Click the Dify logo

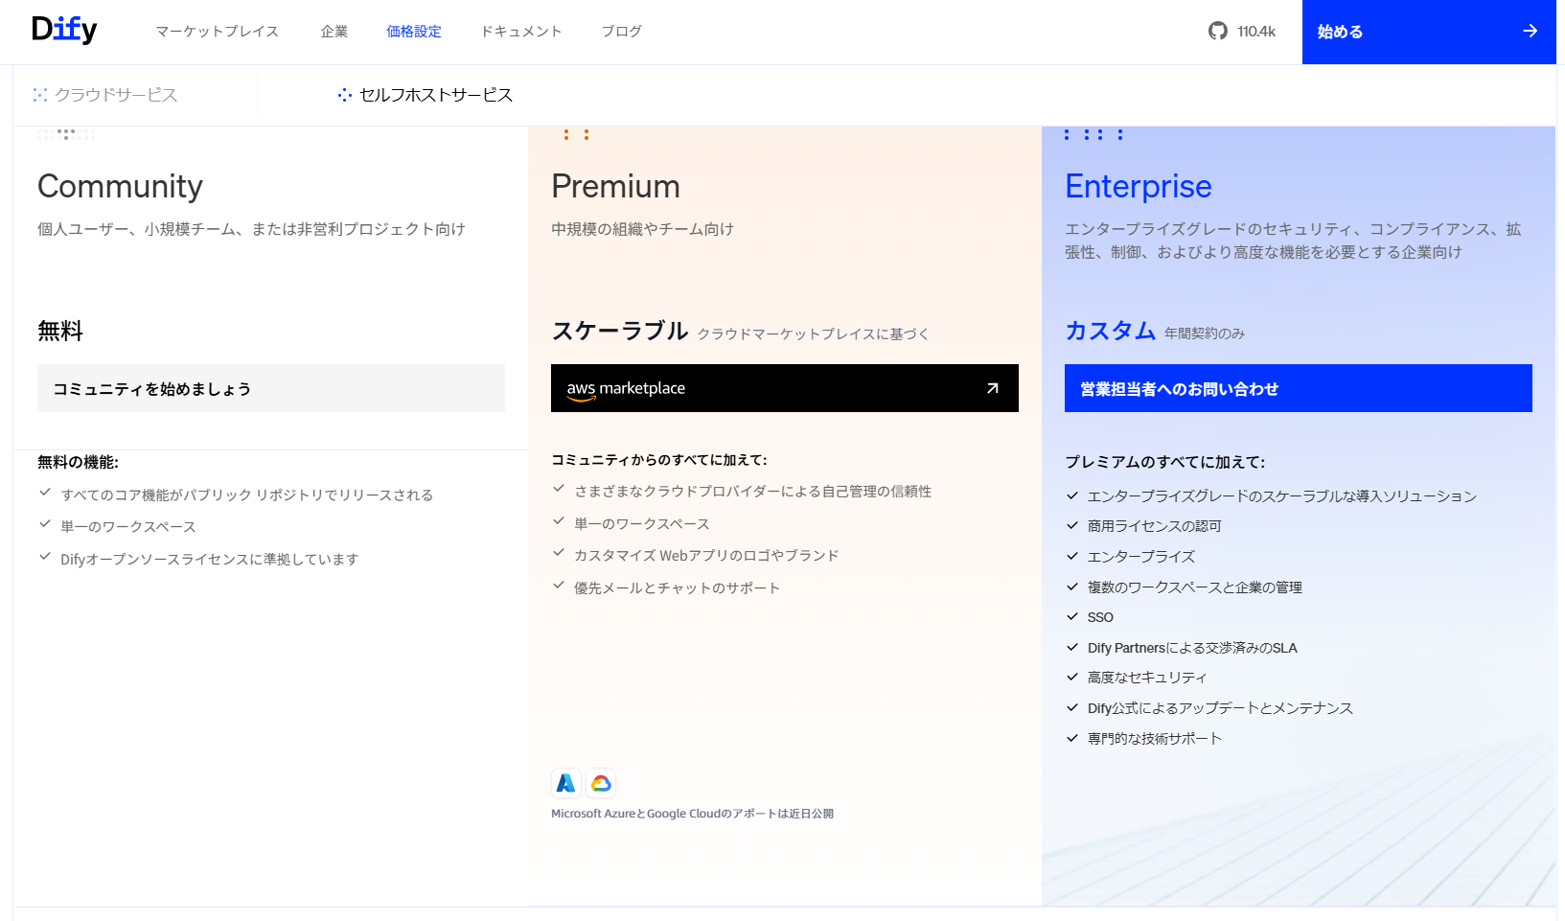pyautogui.click(x=64, y=30)
